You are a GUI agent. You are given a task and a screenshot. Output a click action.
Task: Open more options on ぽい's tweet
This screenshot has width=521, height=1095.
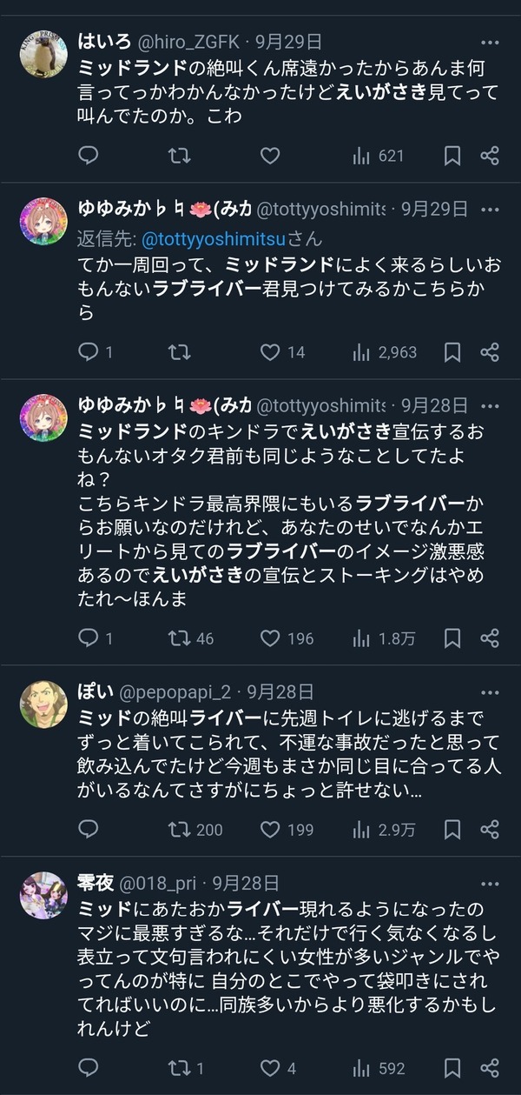pyautogui.click(x=490, y=693)
